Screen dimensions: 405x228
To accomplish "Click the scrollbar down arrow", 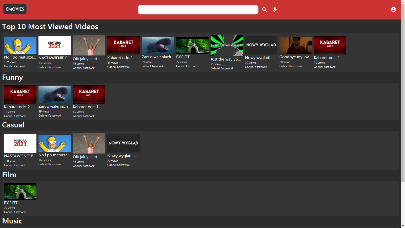I will coord(403,226).
